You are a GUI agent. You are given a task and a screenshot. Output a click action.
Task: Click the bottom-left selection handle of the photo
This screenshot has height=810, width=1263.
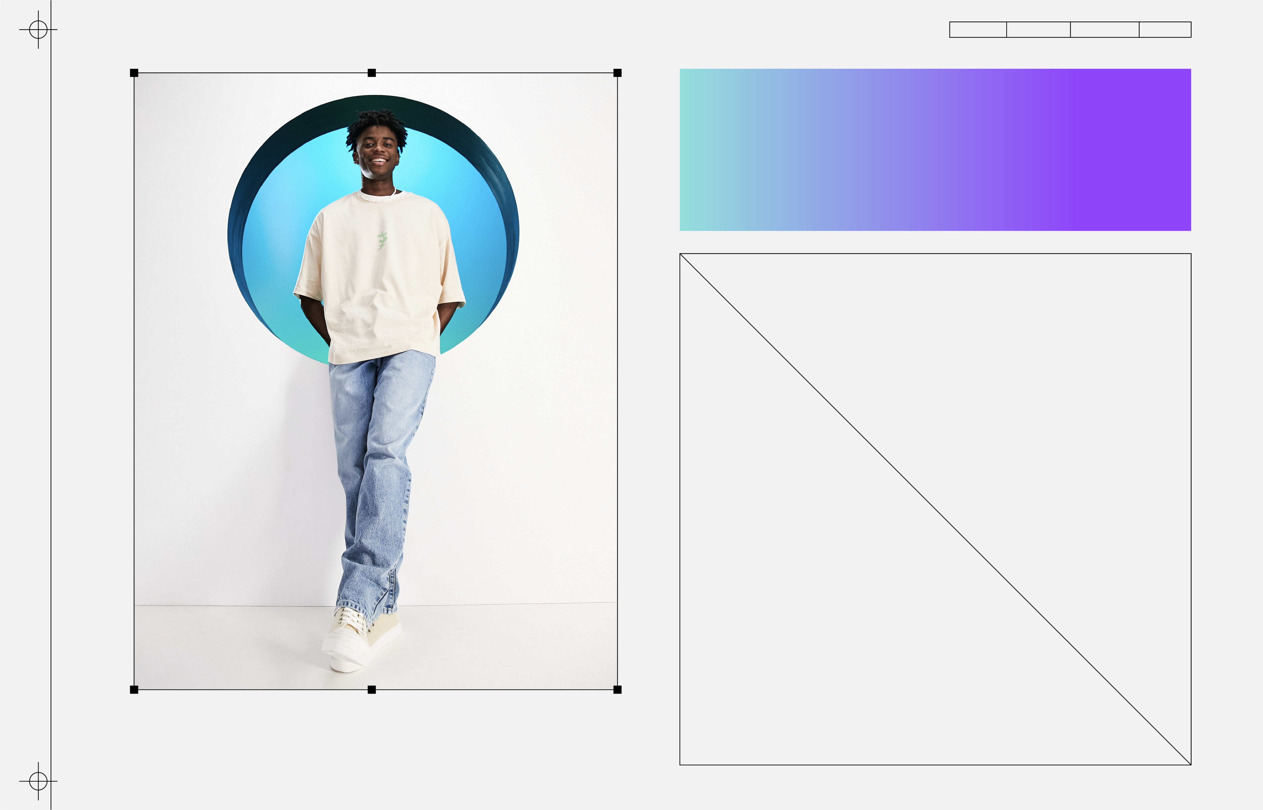point(134,689)
